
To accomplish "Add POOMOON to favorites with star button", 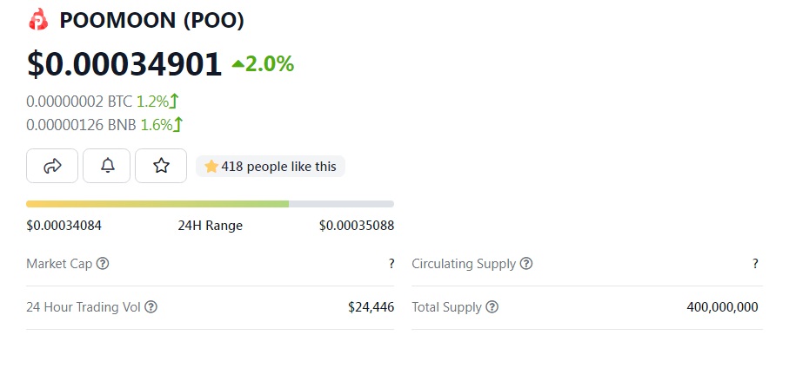I will point(161,166).
